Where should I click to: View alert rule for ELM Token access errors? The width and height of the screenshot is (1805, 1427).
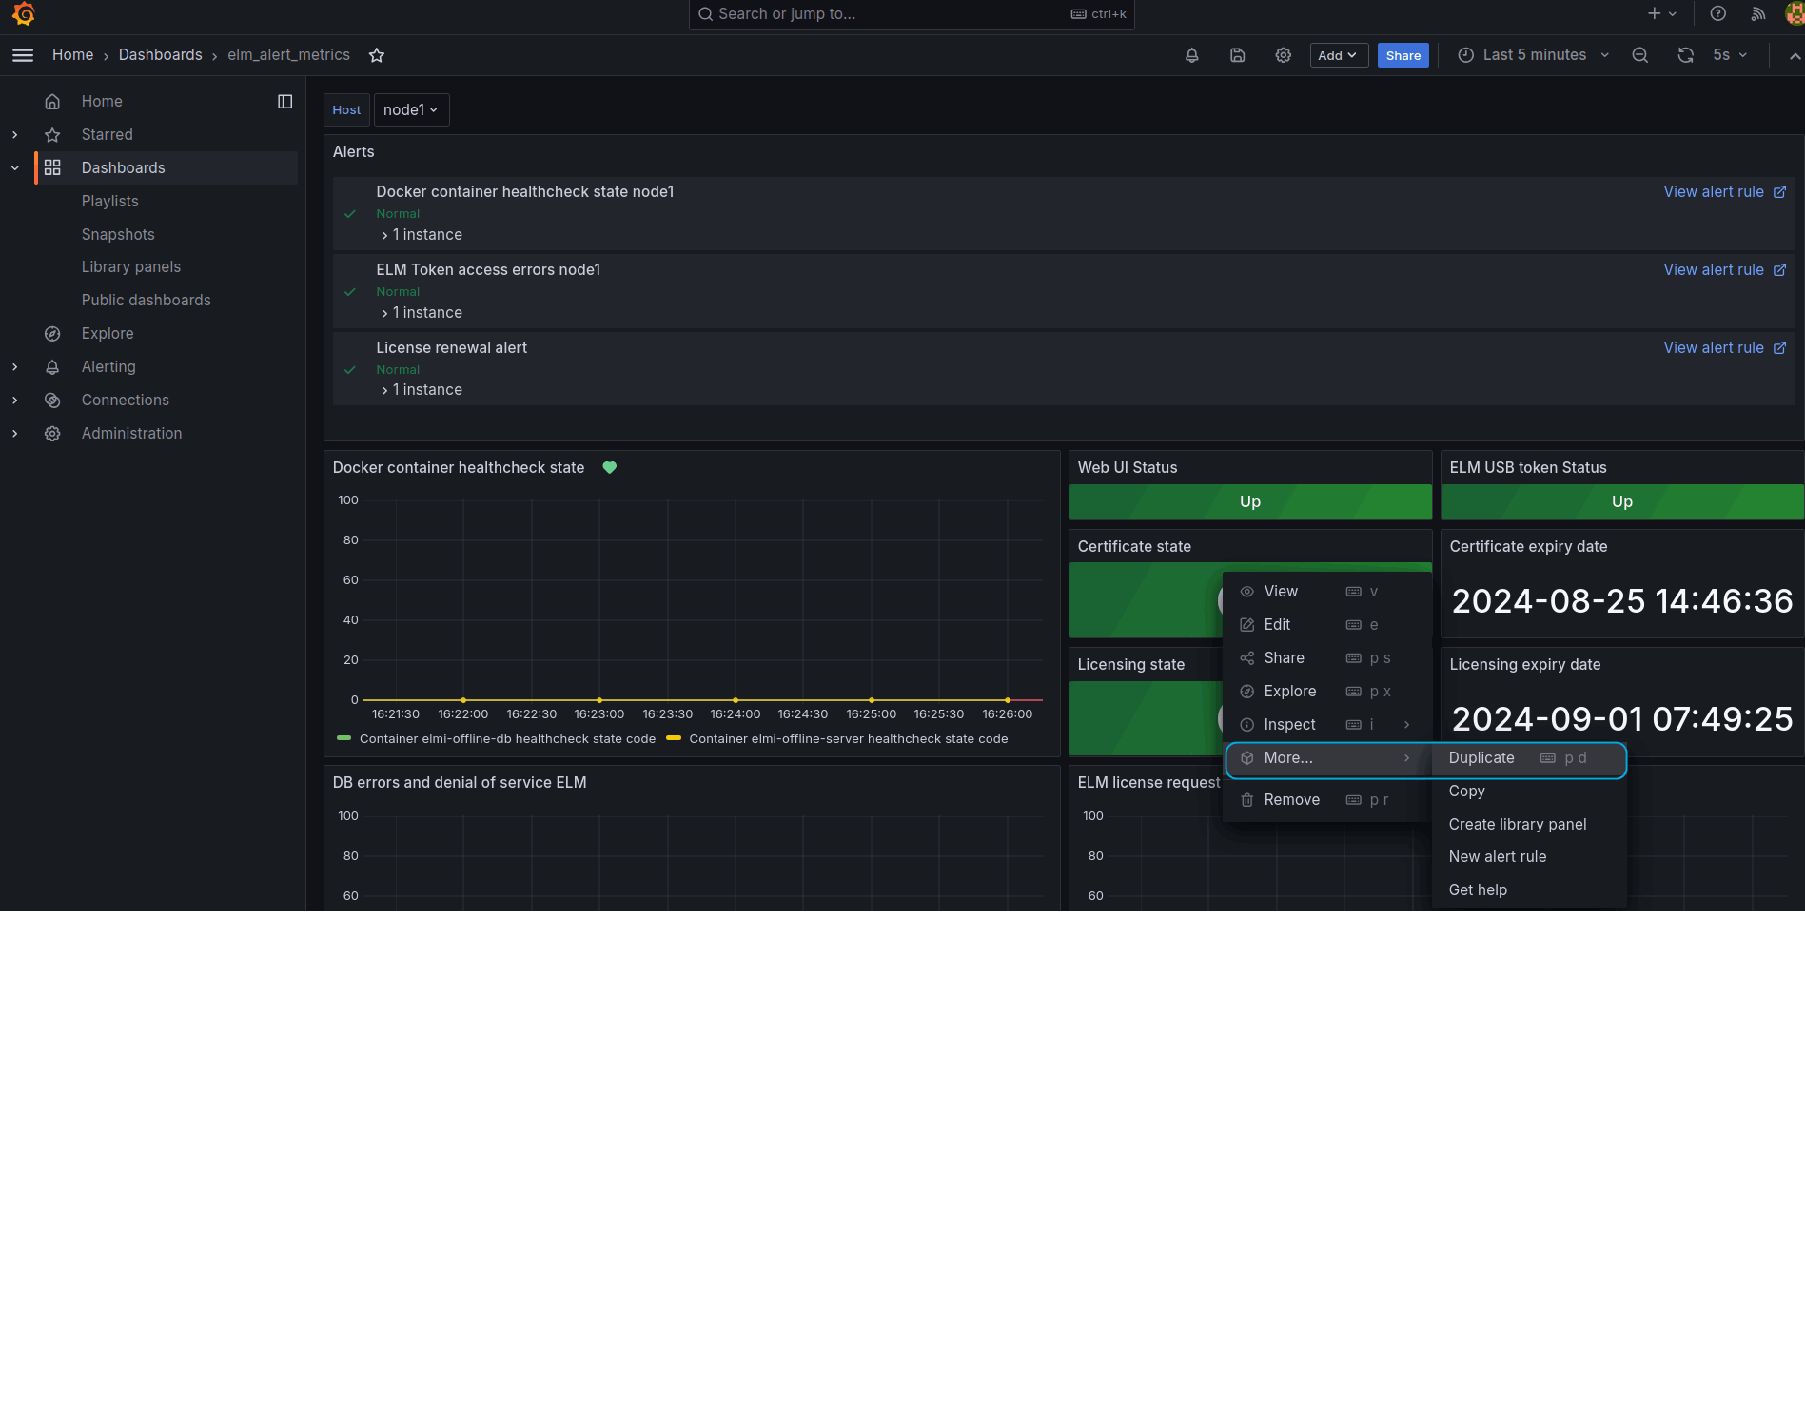[x=1724, y=270]
